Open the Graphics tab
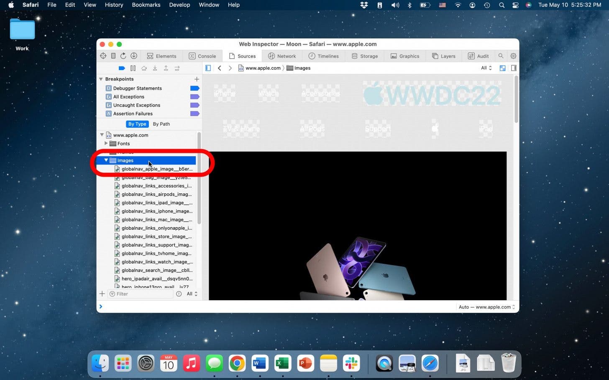 click(405, 56)
